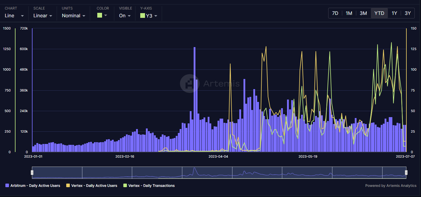Click the 150 right axis label
Viewport: 421px width, 197px height.
coord(414,28)
